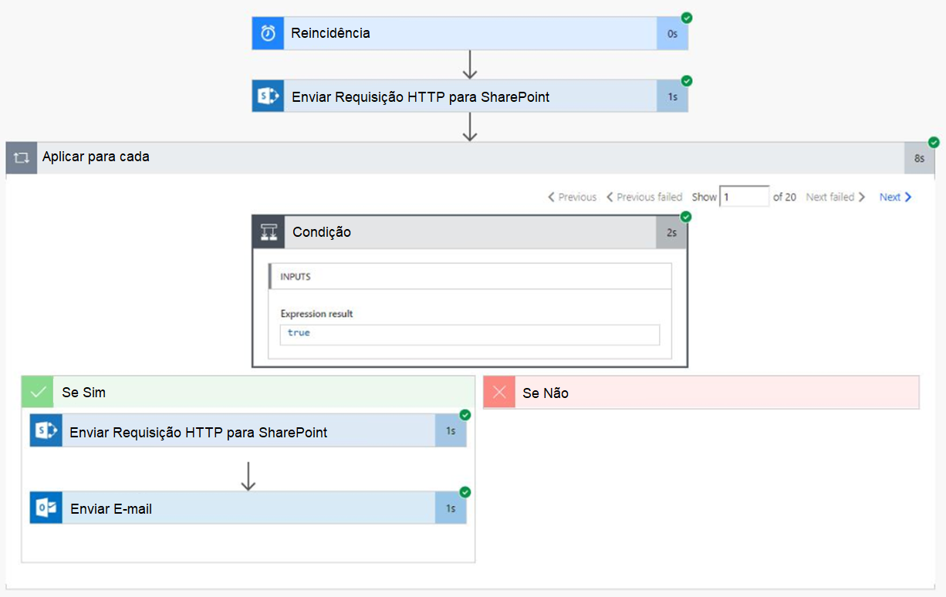
Task: Collapse the Condição card title
Action: [470, 232]
